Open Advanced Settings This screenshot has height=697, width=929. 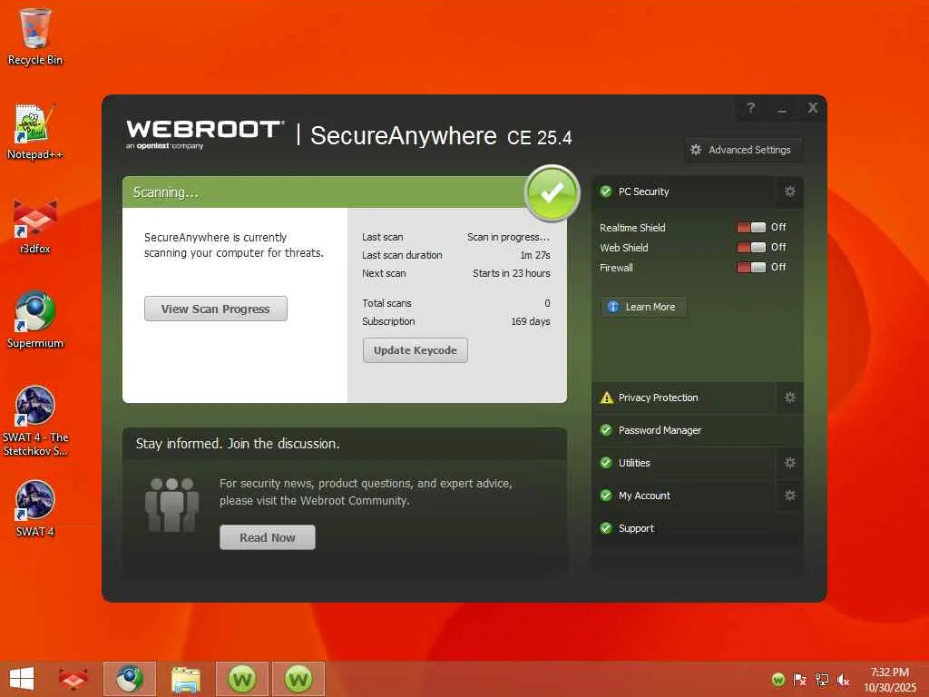744,150
